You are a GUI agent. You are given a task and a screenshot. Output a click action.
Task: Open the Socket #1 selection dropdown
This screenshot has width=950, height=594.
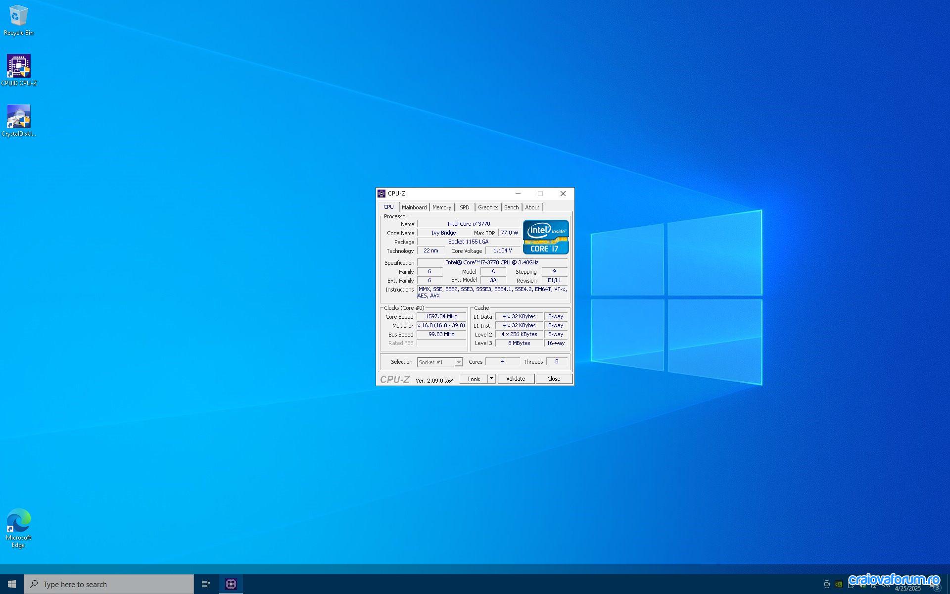[440, 362]
